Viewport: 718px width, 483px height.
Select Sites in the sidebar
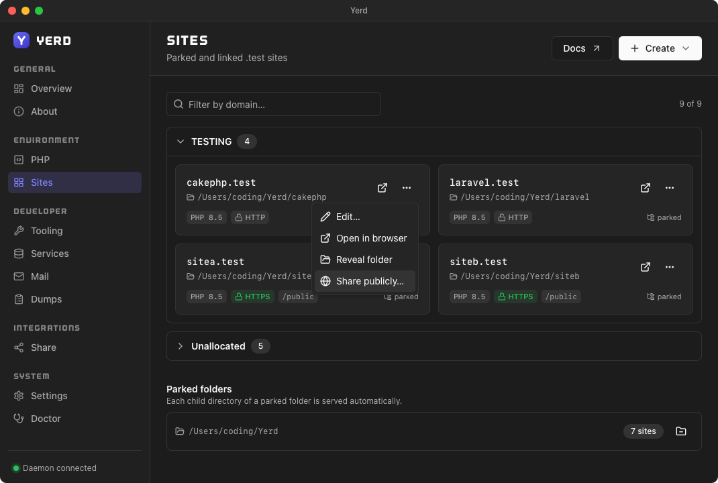point(74,182)
